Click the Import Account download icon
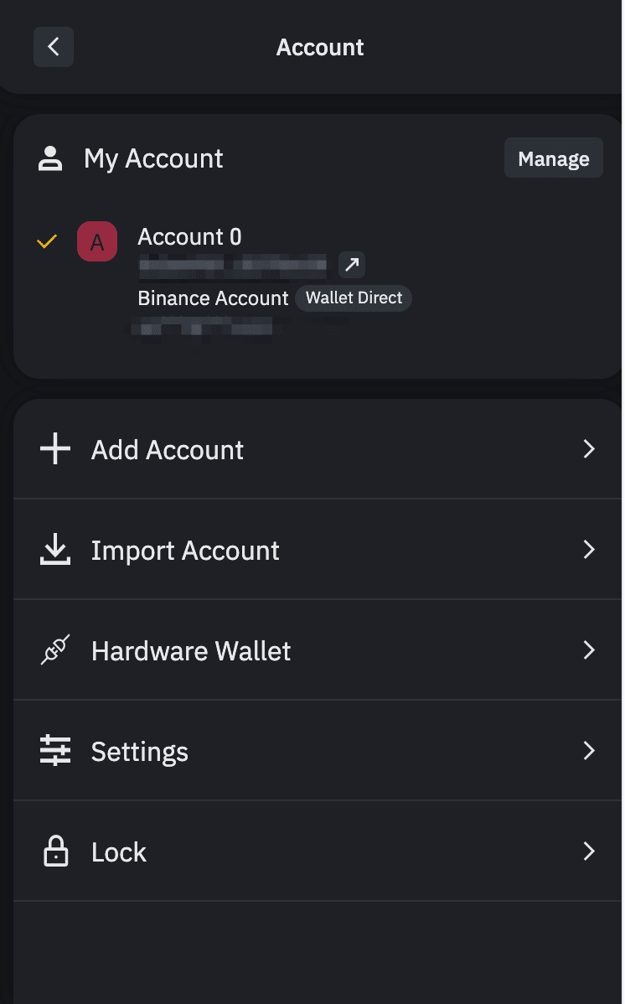This screenshot has width=625, height=1004. 55,550
